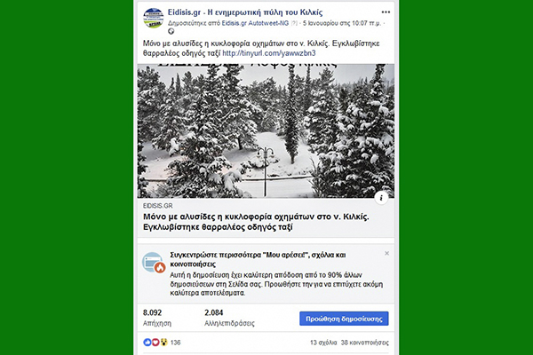Open the post options three-dots menu
Viewport: 533px width, 355px height.
[386, 12]
